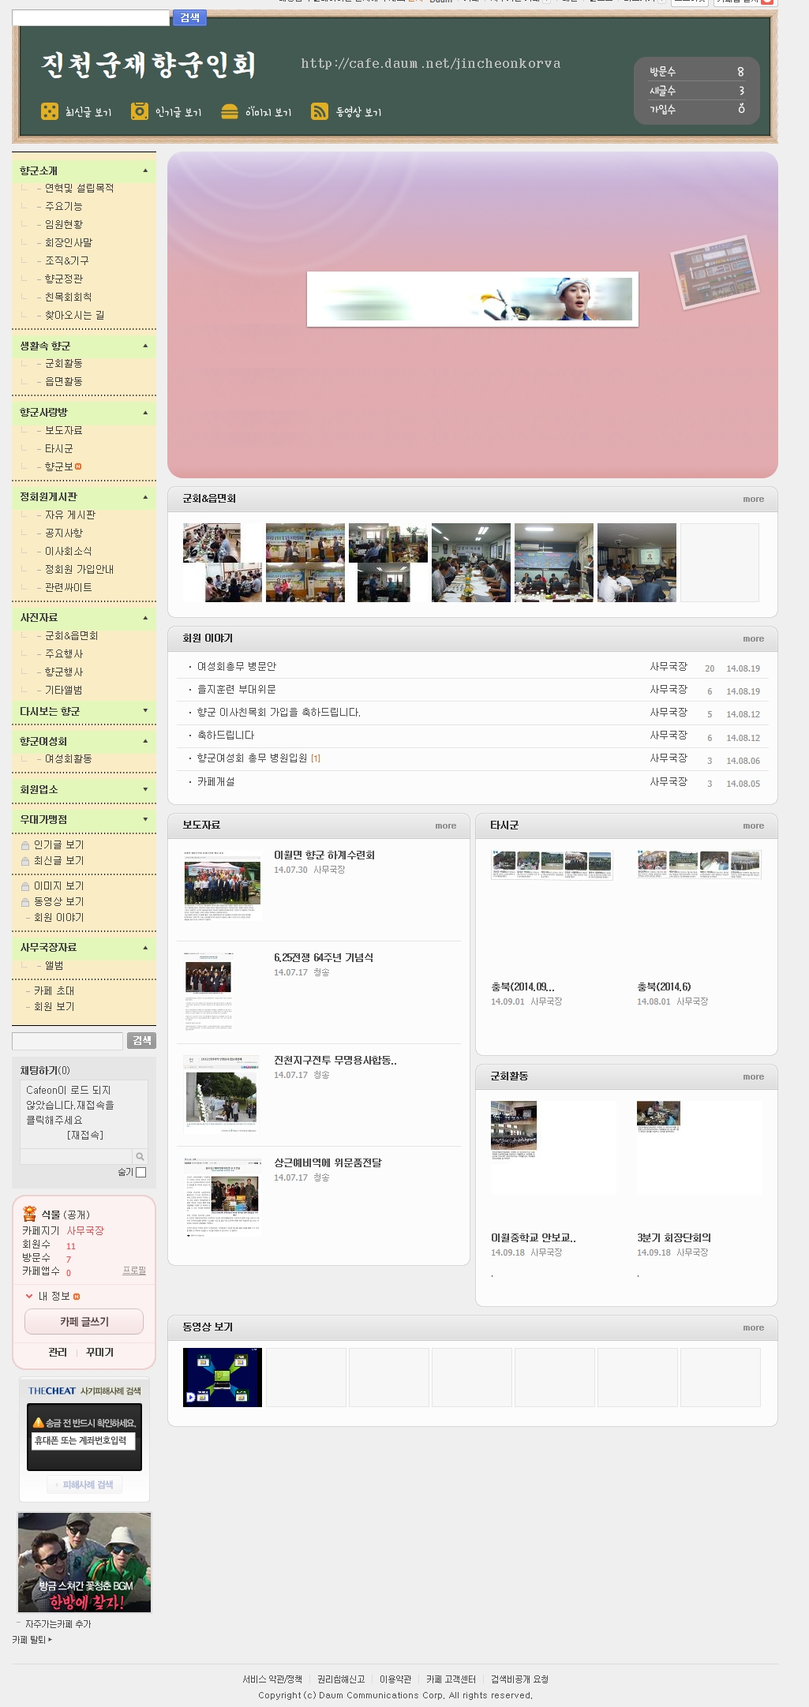Open the 충북(2014.6) thumbnail in 타시군
809x1707 pixels.
699,865
